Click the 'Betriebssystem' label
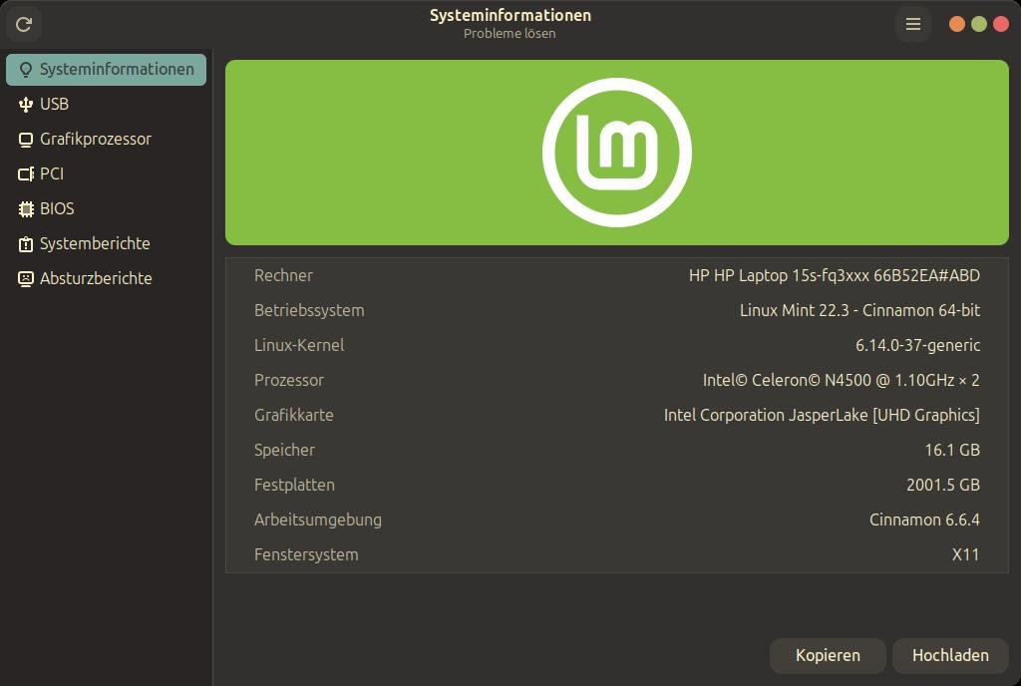Image resolution: width=1021 pixels, height=686 pixels. coord(309,310)
